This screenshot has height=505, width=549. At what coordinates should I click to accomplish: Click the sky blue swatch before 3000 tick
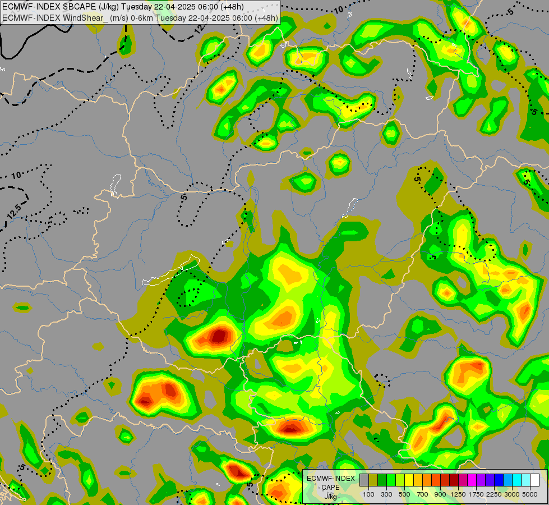(x=508, y=480)
